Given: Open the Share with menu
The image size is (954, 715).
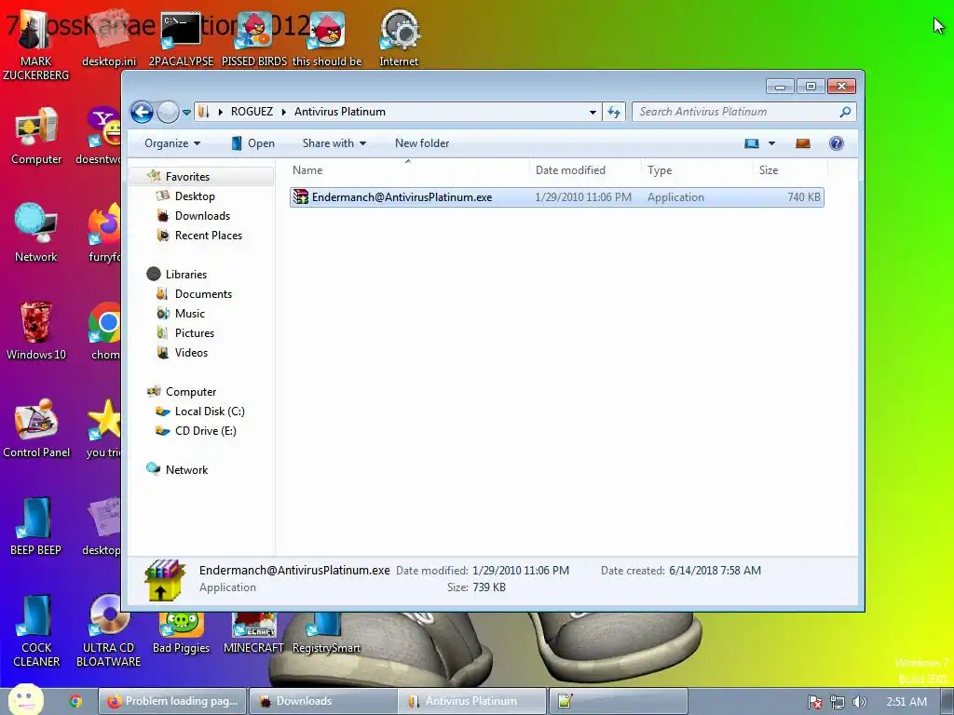Looking at the screenshot, I should coord(334,143).
